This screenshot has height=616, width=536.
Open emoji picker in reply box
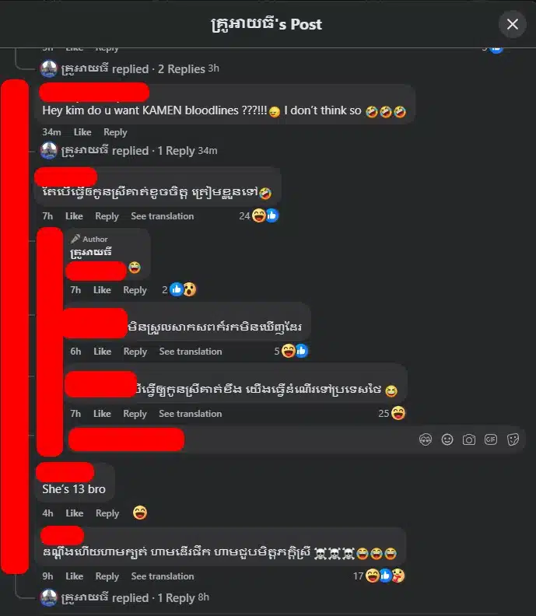coord(447,439)
